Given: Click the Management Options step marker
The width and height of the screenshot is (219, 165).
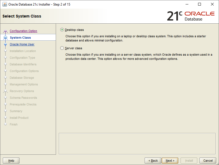Looking at the screenshot, I should (6, 84).
